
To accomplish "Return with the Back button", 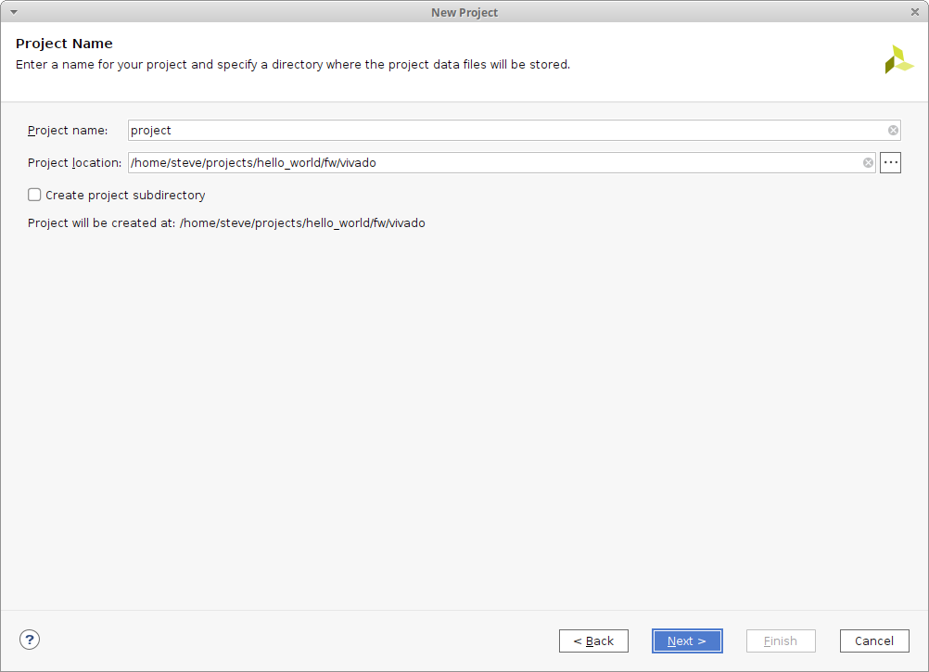I will pyautogui.click(x=593, y=640).
